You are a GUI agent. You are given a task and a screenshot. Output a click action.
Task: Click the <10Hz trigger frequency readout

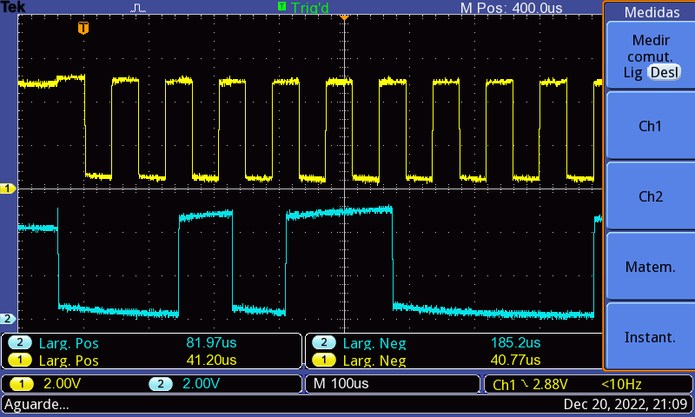(x=621, y=384)
